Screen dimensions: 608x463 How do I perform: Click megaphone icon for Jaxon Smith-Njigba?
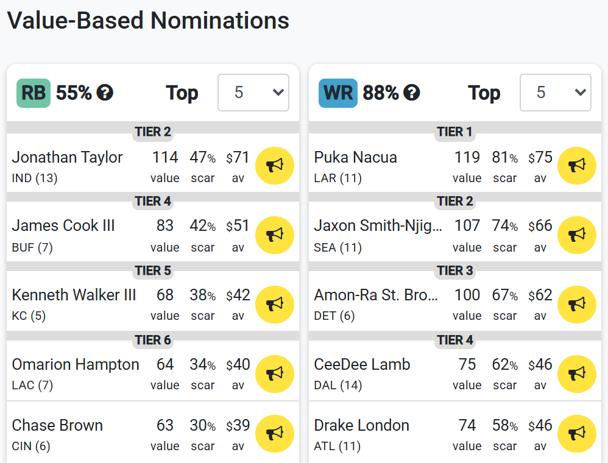(576, 235)
